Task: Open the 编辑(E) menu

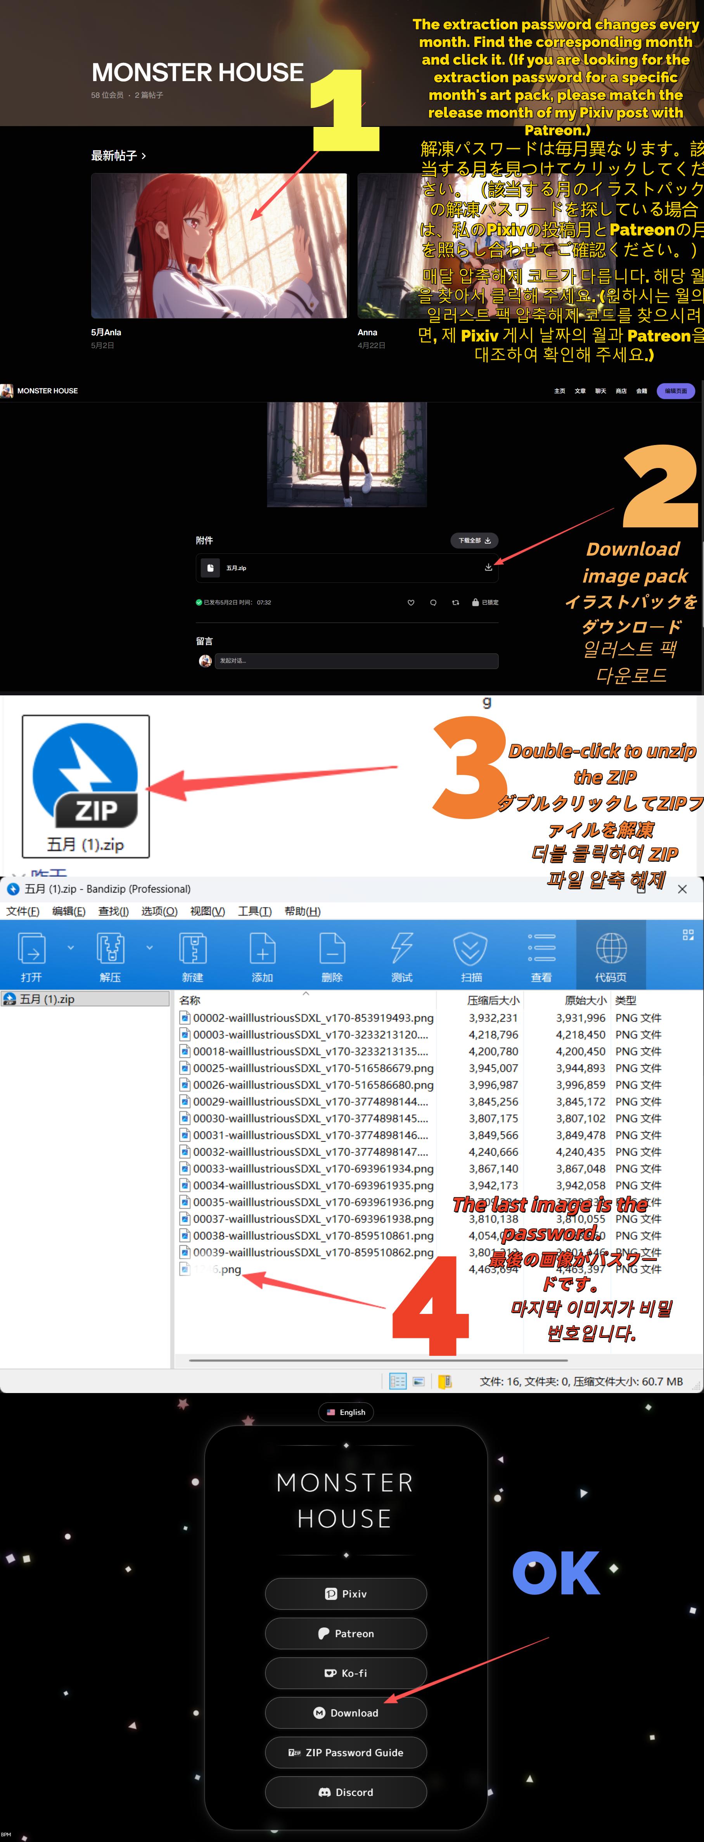Action: (x=69, y=911)
